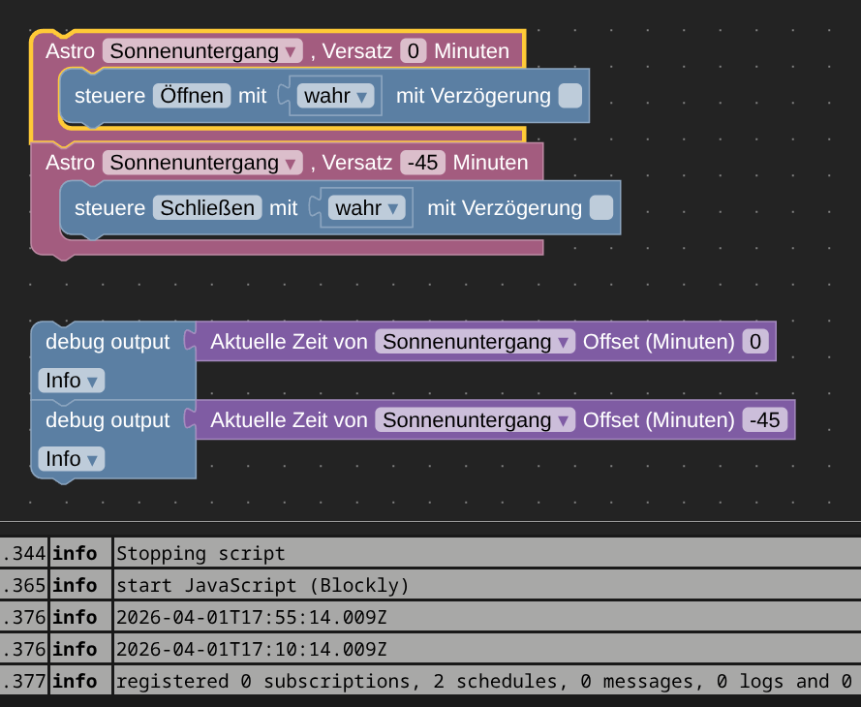861x707 pixels.
Task: Open Sonnenuntergang dropdown with Offset 0
Action: pyautogui.click(x=476, y=342)
